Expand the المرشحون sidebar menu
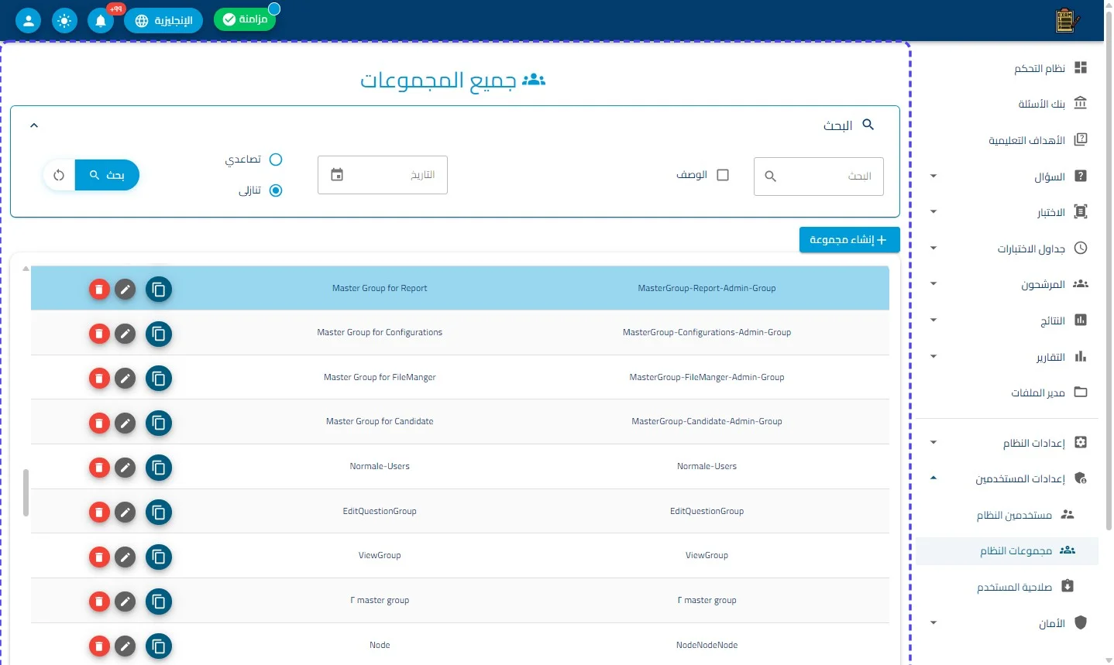 point(933,284)
